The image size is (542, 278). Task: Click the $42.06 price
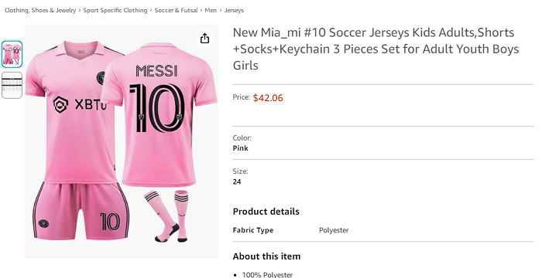(268, 98)
